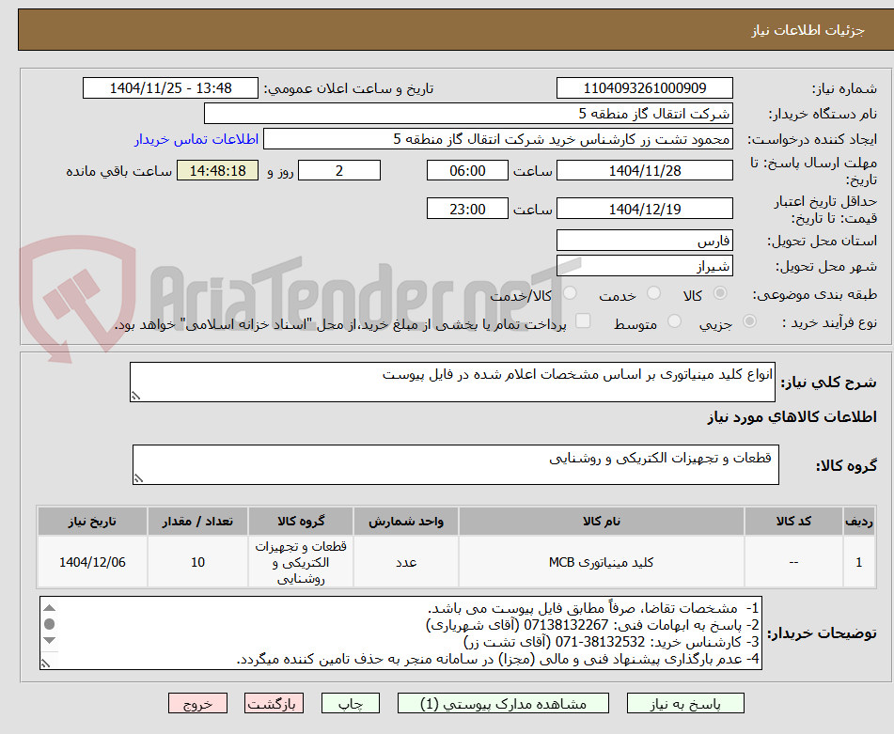Click the quantity cell showing 10
Viewport: 894px width, 734px height.
pos(197,562)
